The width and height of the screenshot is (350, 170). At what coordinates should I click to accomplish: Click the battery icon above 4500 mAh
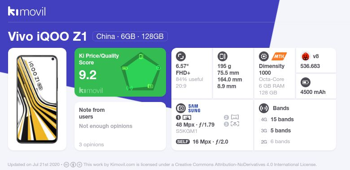305,82
